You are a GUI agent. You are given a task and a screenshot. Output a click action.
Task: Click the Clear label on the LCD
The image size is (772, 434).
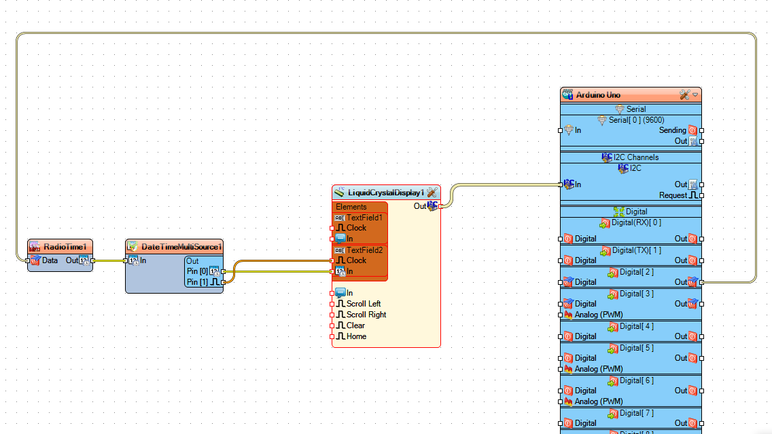(x=355, y=325)
